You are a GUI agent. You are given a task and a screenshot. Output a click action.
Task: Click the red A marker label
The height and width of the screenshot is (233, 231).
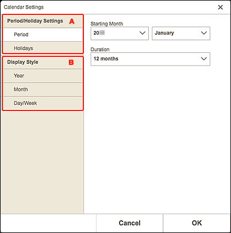coord(72,21)
